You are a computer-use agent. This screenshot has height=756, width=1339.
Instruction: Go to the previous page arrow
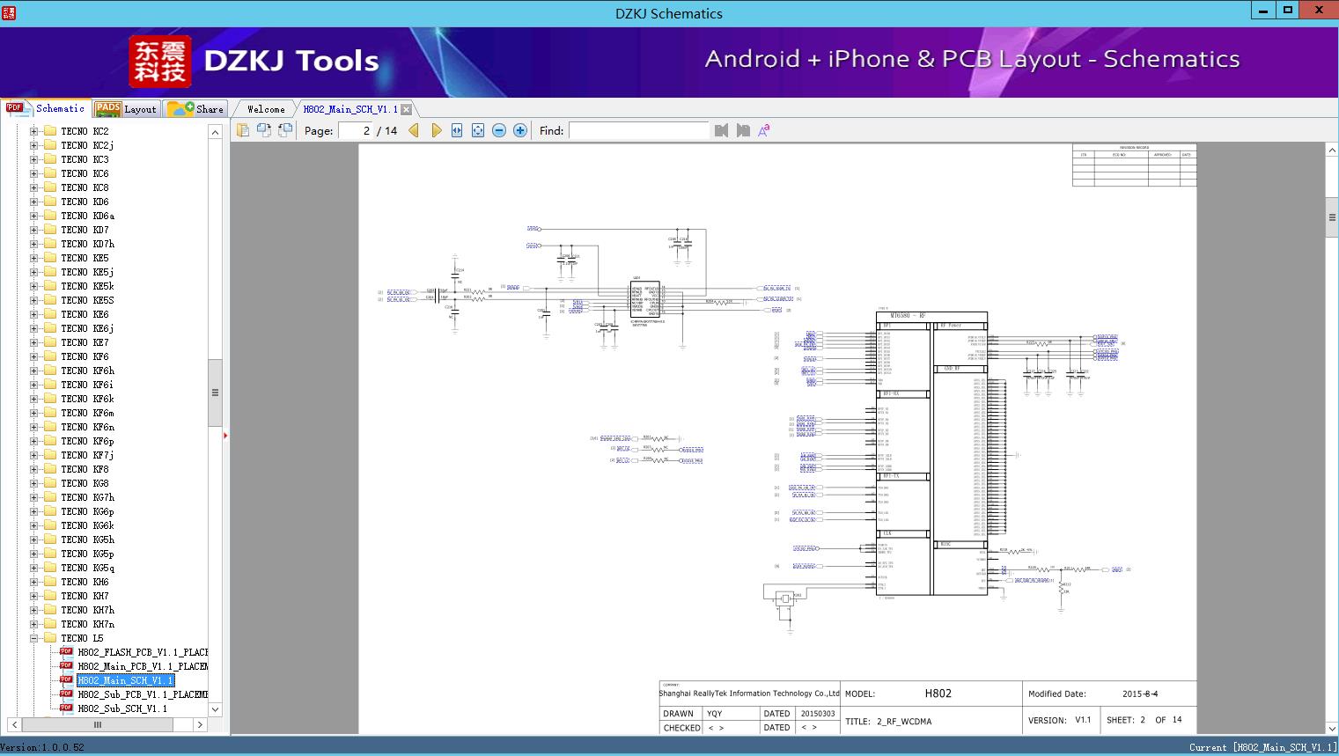[x=414, y=130]
